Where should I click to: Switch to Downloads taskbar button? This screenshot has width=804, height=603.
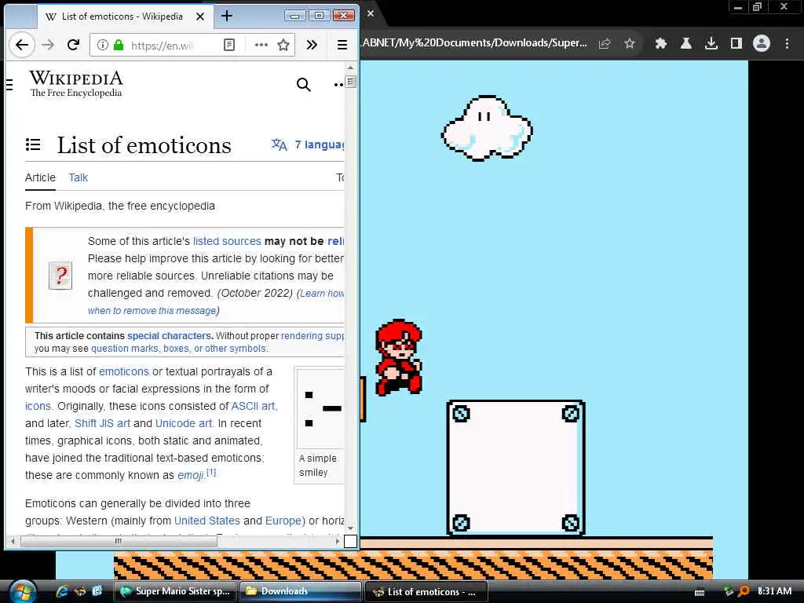point(301,591)
